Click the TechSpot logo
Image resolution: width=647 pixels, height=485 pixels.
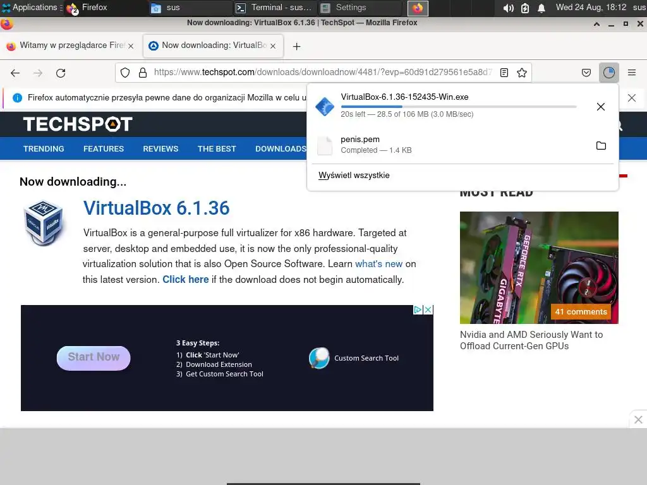point(78,124)
